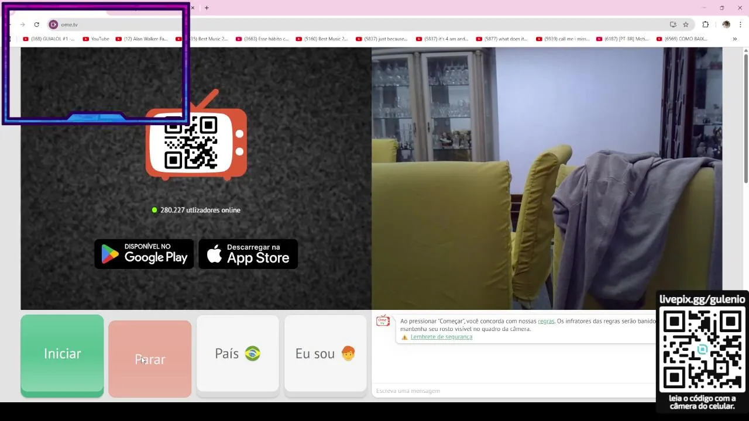Click the install app icon in address bar
This screenshot has height=421, width=749.
pyautogui.click(x=673, y=25)
